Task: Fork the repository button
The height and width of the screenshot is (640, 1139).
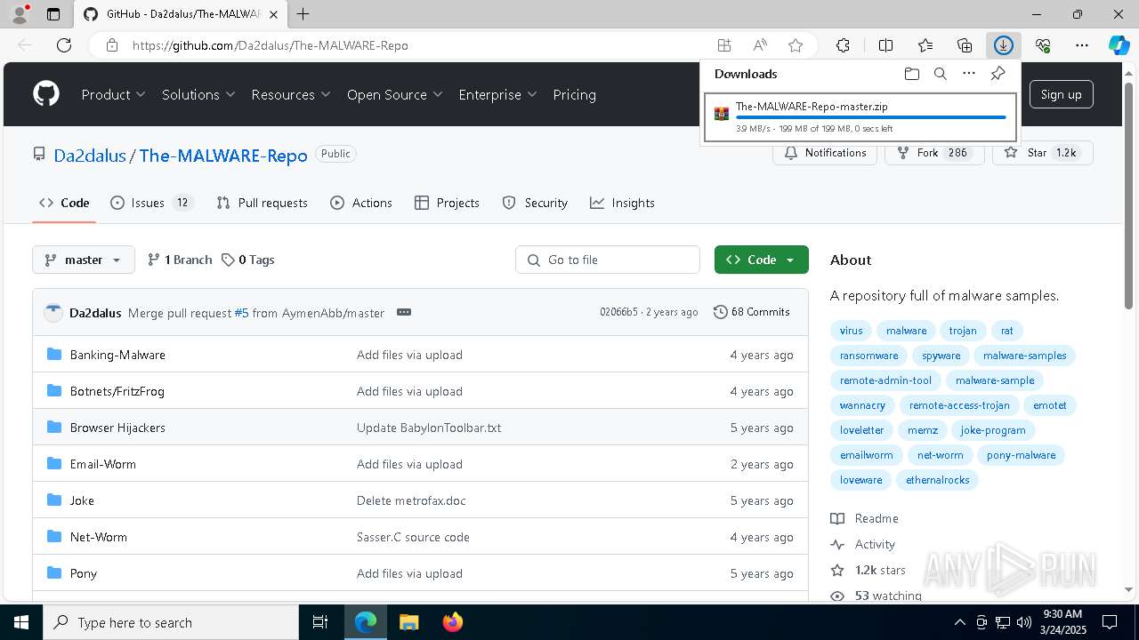Action: click(x=934, y=153)
